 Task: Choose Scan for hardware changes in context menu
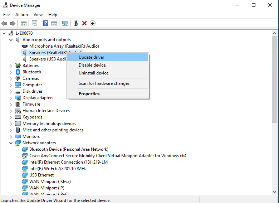click(108, 83)
